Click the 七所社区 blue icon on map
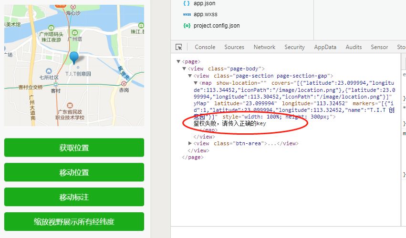The height and width of the screenshot is (238, 406). (x=49, y=71)
